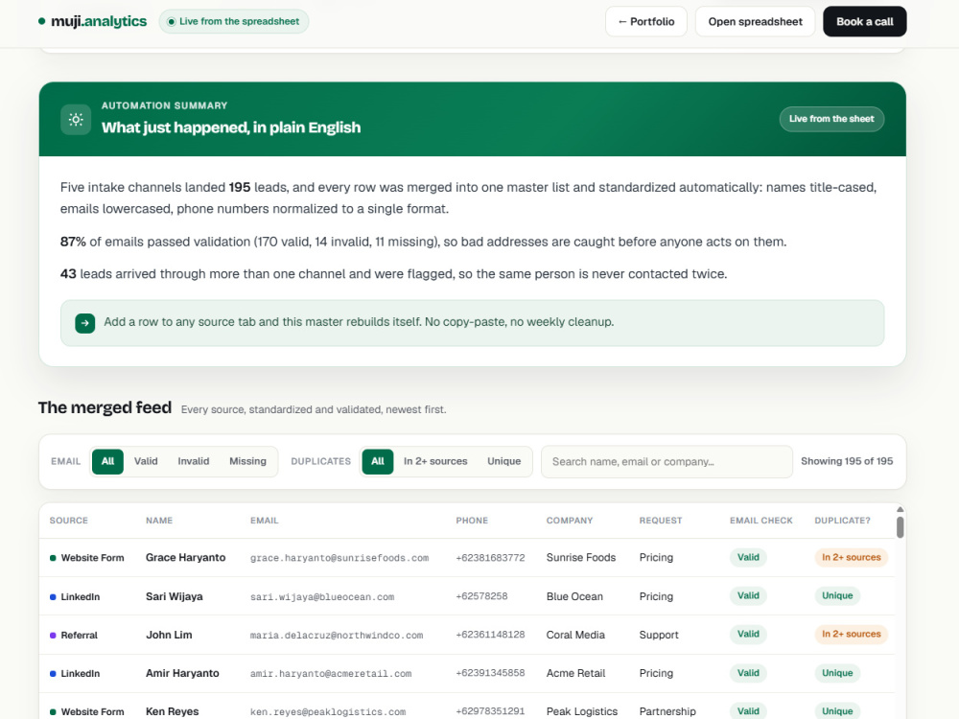Click the Sunrise Foods company cell
Viewport: 959px width, 719px height.
coord(581,558)
